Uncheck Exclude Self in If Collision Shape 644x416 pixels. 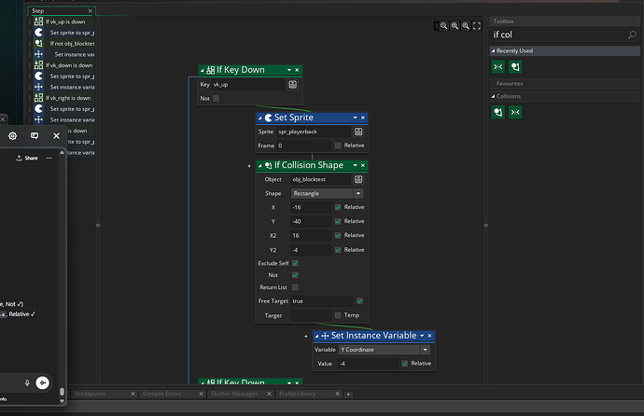[295, 263]
